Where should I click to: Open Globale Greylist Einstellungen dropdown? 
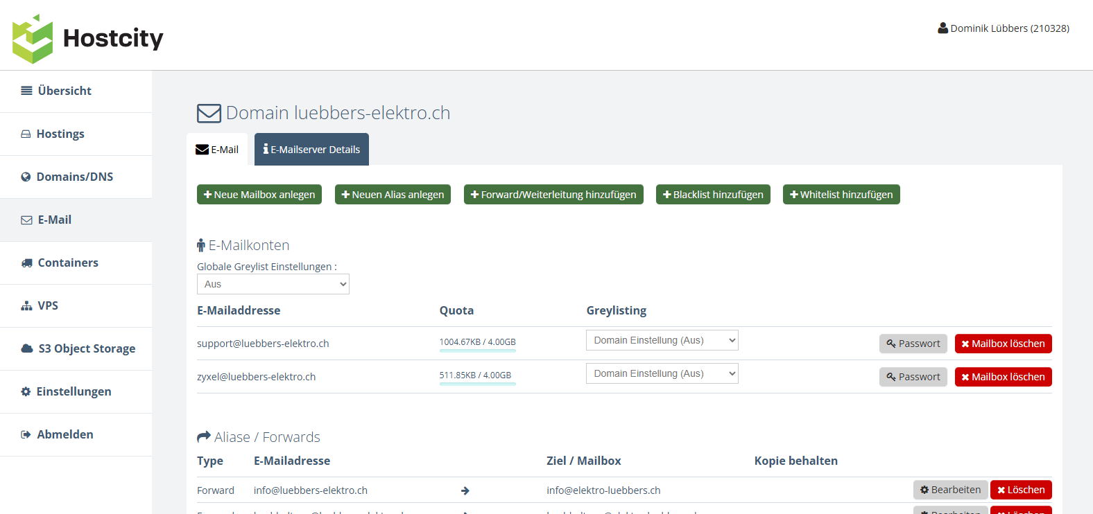(x=273, y=284)
